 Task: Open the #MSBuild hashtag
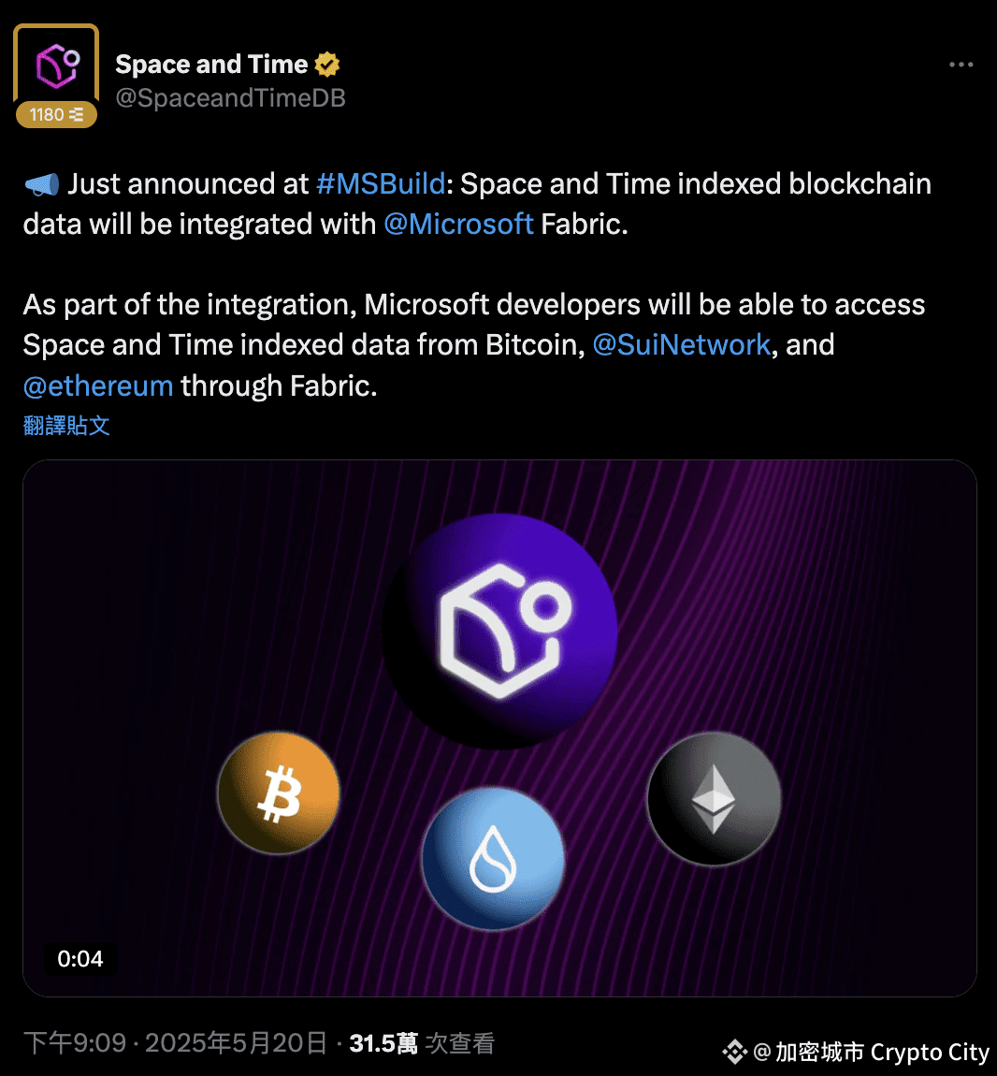click(382, 183)
